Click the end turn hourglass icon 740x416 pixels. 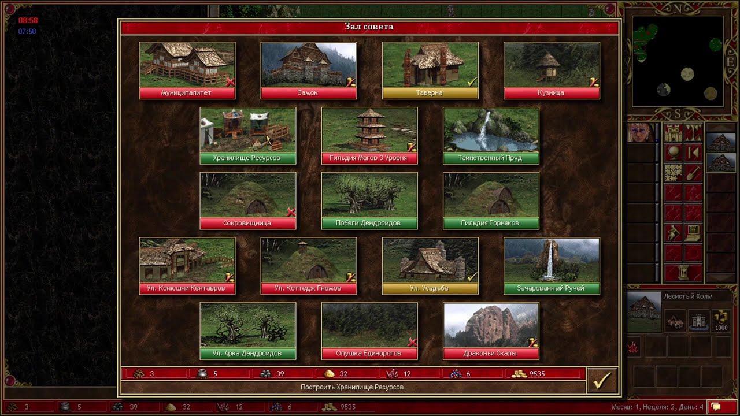pos(683,272)
